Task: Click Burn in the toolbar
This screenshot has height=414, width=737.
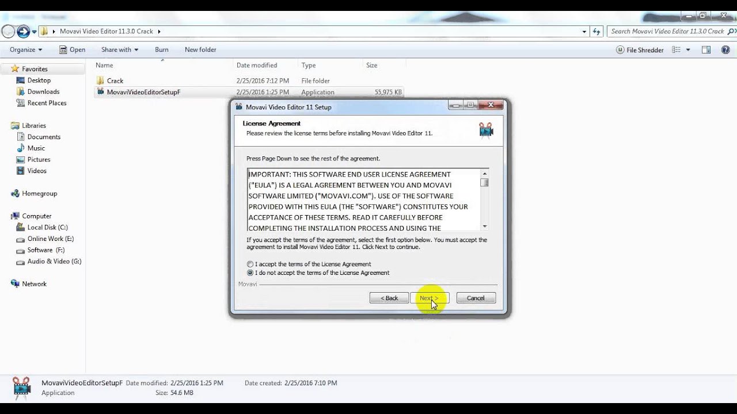Action: pyautogui.click(x=162, y=50)
